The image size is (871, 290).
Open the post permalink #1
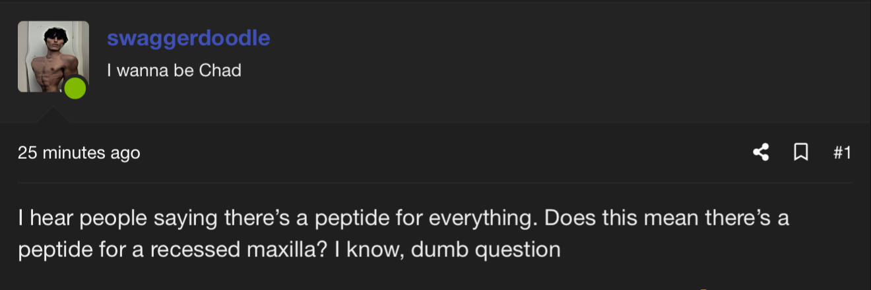(842, 153)
